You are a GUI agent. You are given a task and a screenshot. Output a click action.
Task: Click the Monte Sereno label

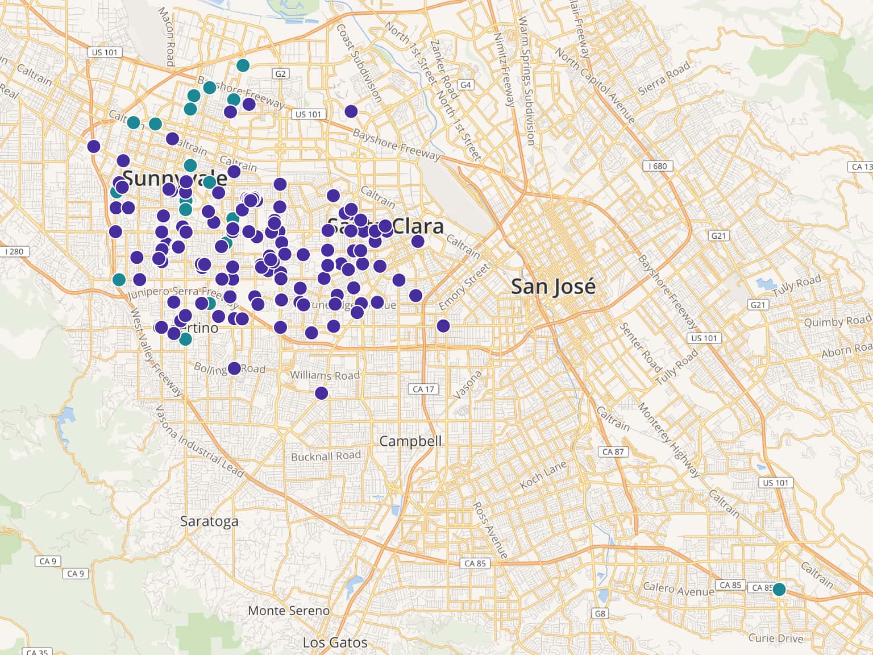tap(289, 611)
